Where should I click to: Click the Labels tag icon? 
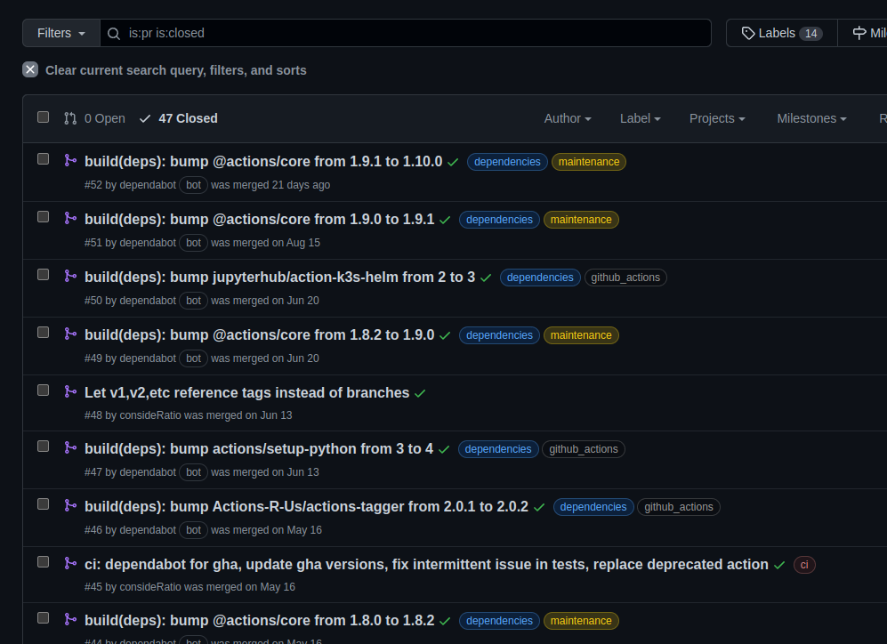click(748, 34)
